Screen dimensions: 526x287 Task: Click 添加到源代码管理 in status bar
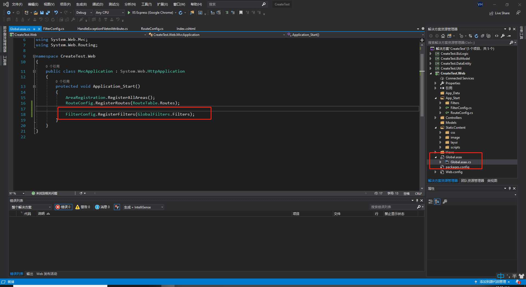point(492,282)
